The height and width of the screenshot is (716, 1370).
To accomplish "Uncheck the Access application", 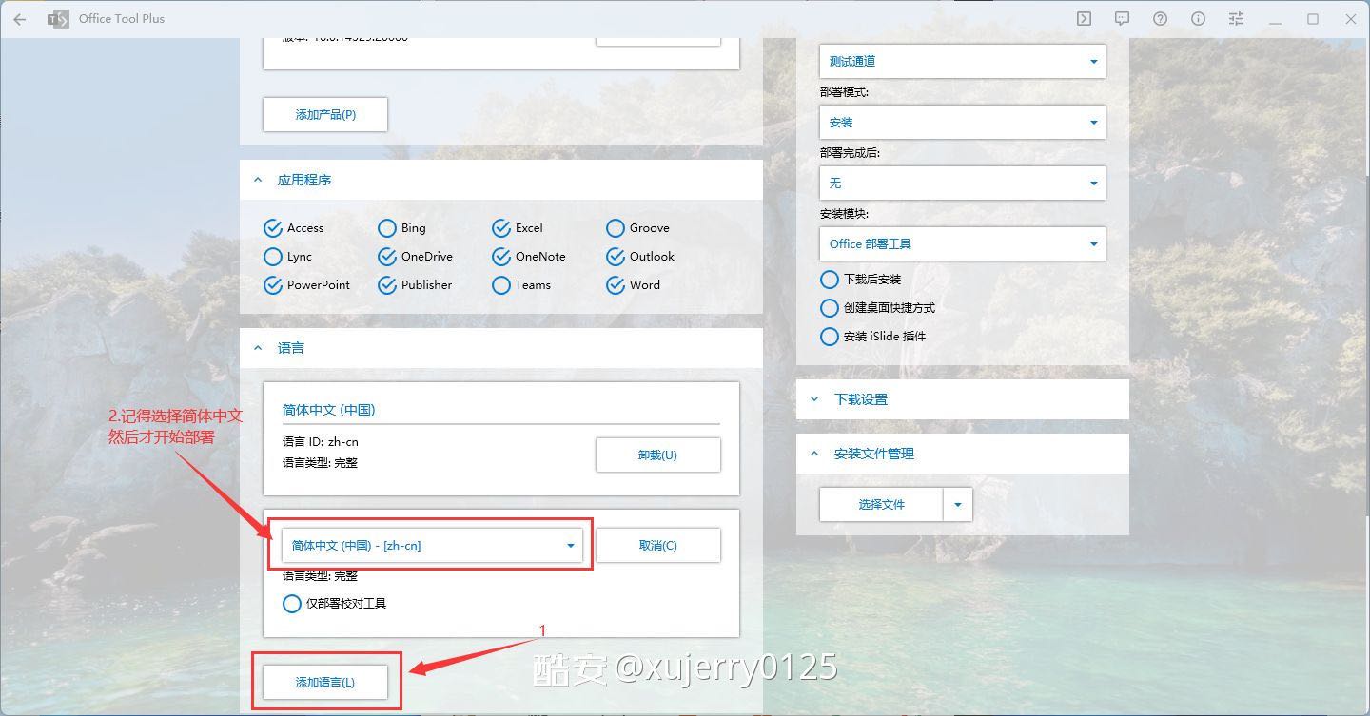I will click(273, 228).
